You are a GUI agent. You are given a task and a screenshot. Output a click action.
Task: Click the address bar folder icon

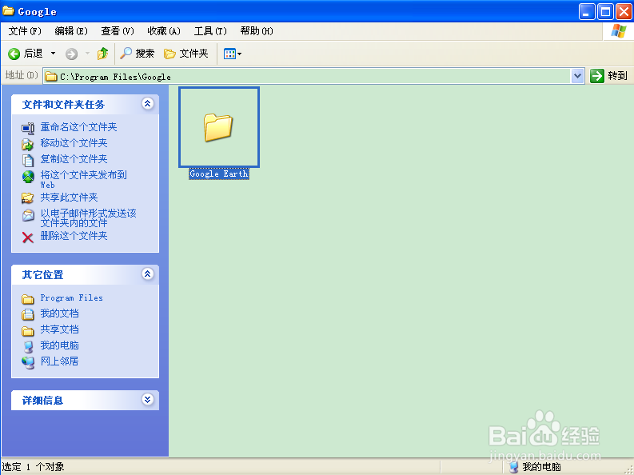point(51,77)
